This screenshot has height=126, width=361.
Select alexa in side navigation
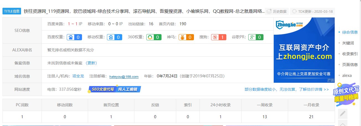(x=347, y=75)
